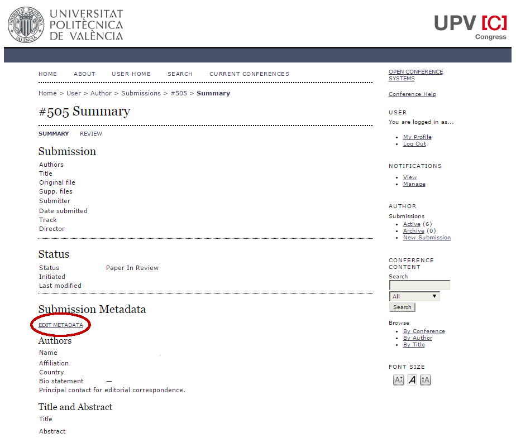The height and width of the screenshot is (448, 516).
Task: Open the Edit Metadata link
Action: coord(60,325)
